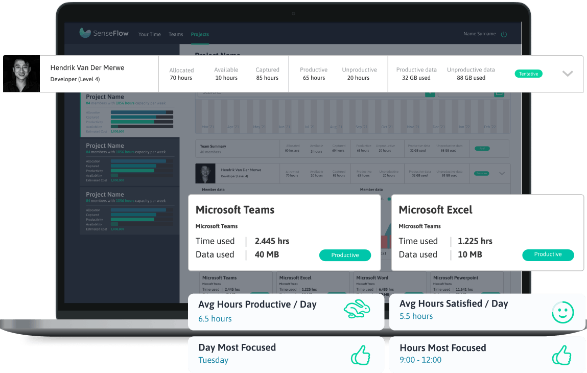Click the '88 GB used' unproductive data value

pos(471,78)
